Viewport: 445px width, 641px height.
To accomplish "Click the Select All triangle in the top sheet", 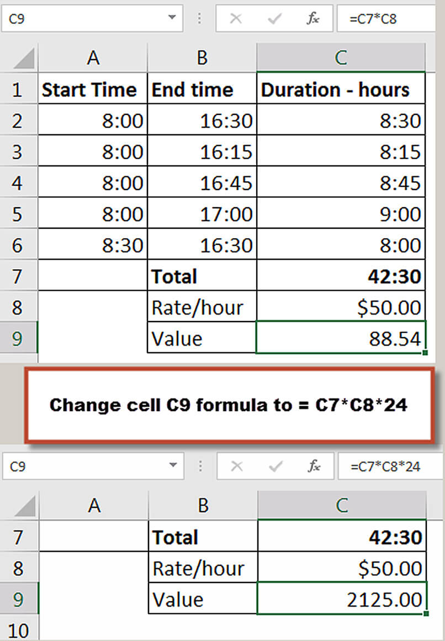I will pyautogui.click(x=24, y=59).
